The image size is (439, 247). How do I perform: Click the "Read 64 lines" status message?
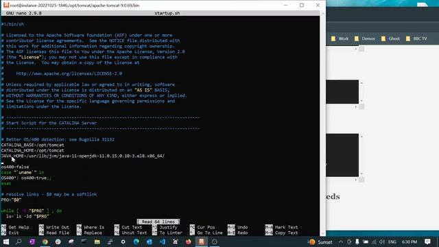[158, 222]
